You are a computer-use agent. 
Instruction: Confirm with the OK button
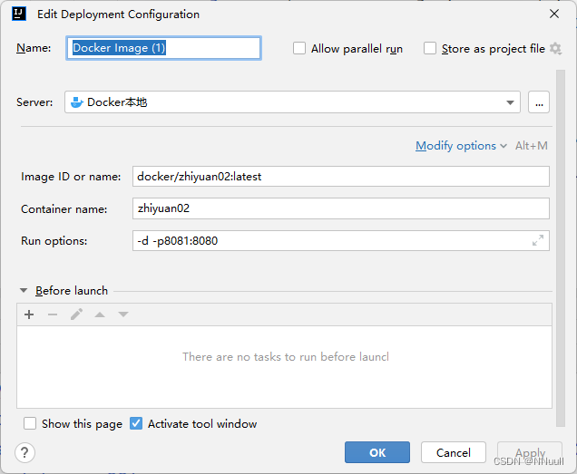click(377, 452)
